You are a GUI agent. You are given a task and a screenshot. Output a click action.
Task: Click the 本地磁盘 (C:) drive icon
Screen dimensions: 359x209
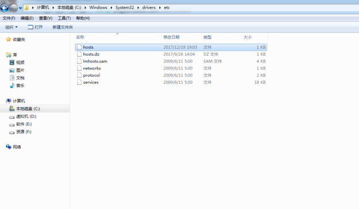(12, 109)
